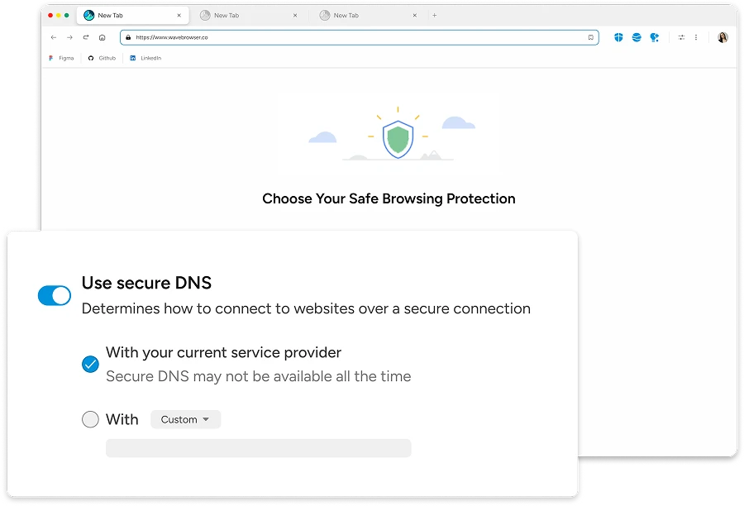The height and width of the screenshot is (506, 744).
Task: Select the blue shield Safe Browsing icon
Action: pyautogui.click(x=618, y=37)
